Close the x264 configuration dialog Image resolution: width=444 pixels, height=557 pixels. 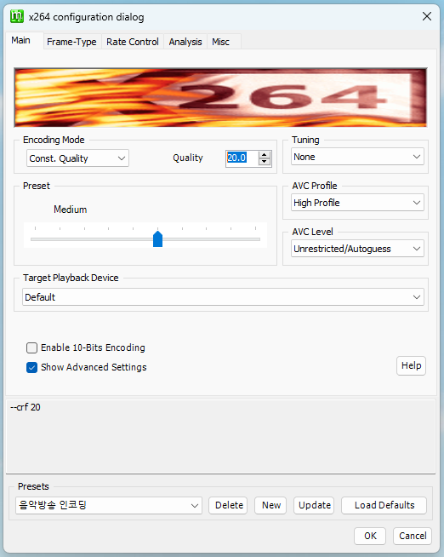pyautogui.click(x=427, y=16)
